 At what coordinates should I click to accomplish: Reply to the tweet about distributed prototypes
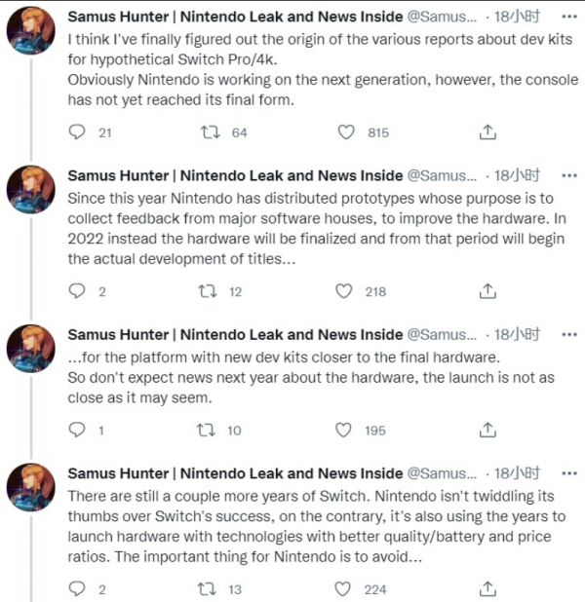[80, 291]
